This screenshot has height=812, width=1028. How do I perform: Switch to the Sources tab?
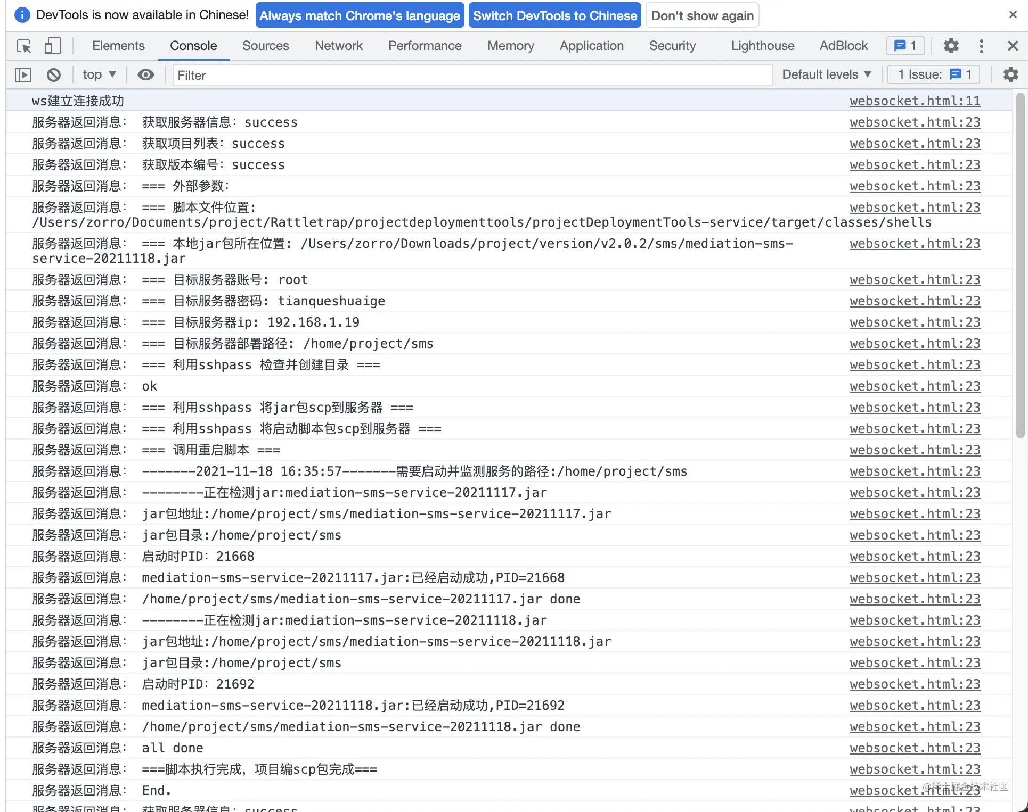[x=265, y=46]
